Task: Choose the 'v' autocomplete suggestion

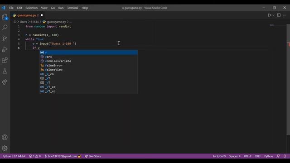Action: (x=89, y=53)
